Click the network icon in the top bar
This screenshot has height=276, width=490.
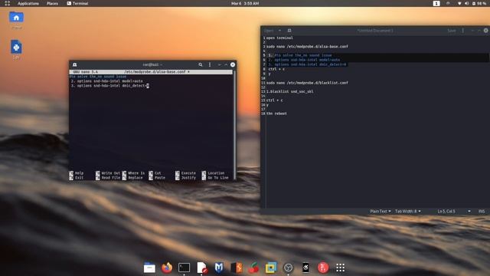(459, 3)
